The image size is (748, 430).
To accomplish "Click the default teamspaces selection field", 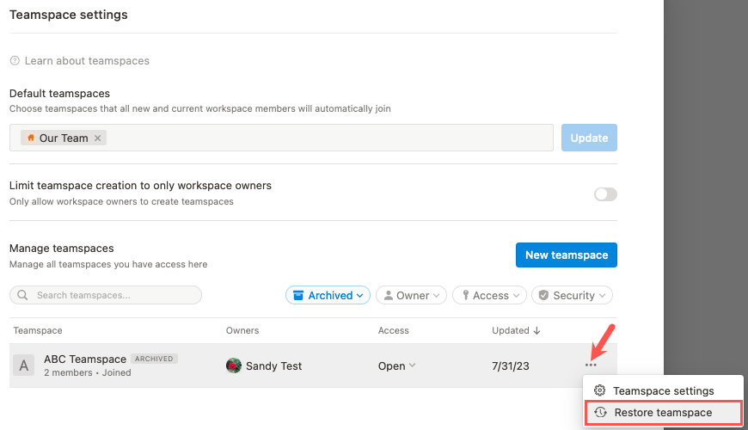I will (281, 138).
